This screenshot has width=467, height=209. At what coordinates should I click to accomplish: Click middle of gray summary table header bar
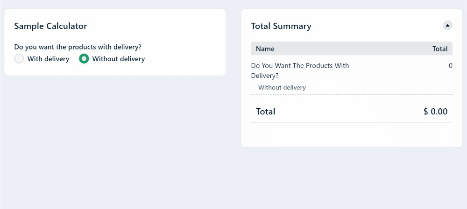pyautogui.click(x=351, y=49)
